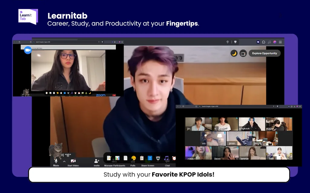
Task: Mute the microphone in the Zoom toolbar
Action: pyautogui.click(x=56, y=162)
